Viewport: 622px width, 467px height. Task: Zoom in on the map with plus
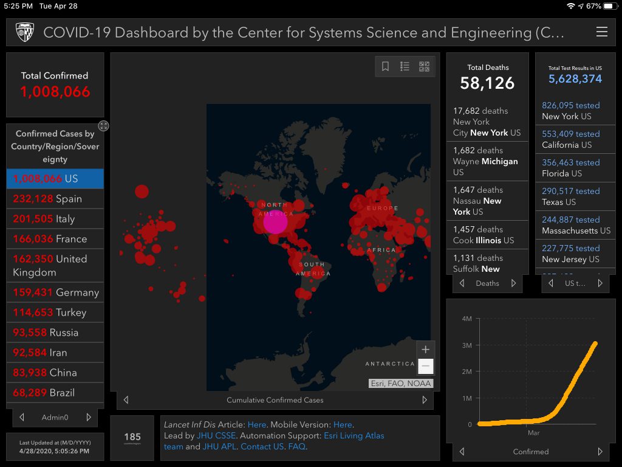tap(425, 350)
